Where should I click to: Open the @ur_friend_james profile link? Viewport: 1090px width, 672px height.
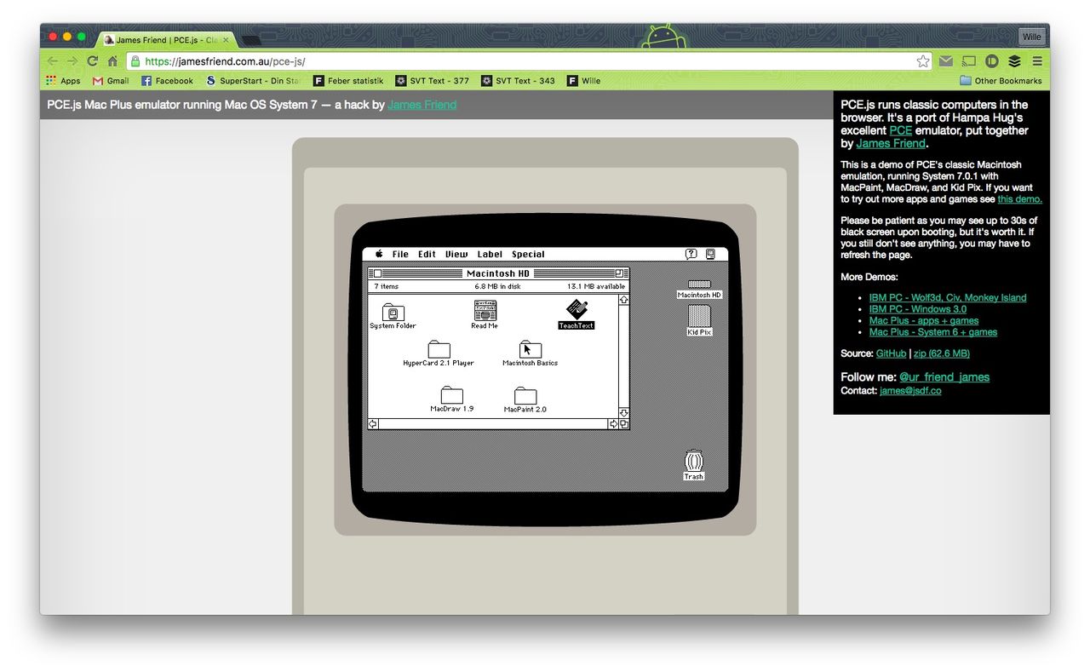[x=944, y=376]
